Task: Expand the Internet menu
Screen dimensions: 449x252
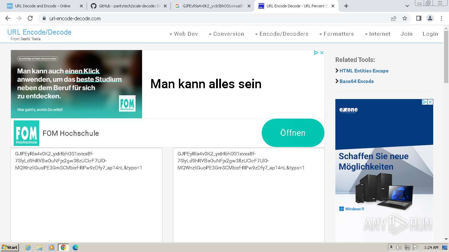Action: pyautogui.click(x=377, y=34)
